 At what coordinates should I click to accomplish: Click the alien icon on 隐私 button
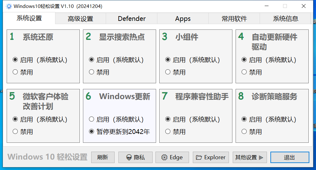[x=129, y=158]
